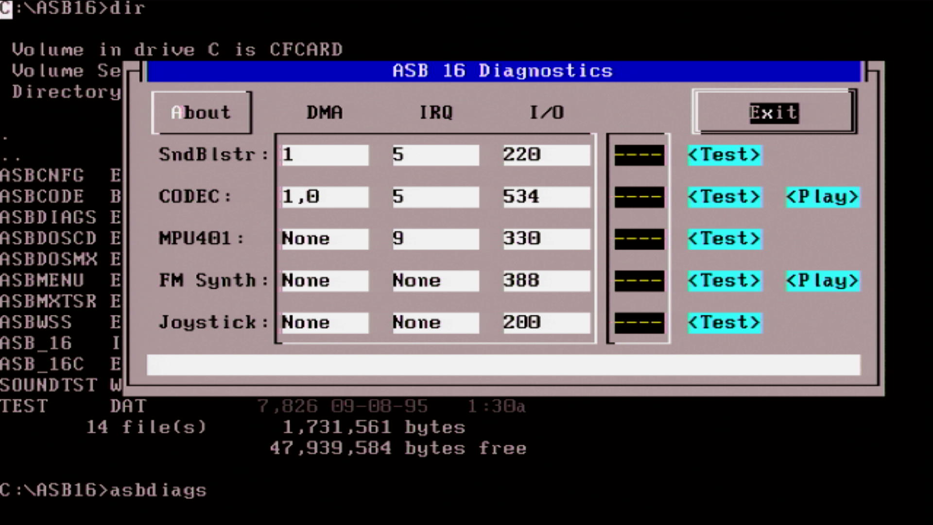Play the CODEC sample
933x525 pixels.
coord(823,197)
